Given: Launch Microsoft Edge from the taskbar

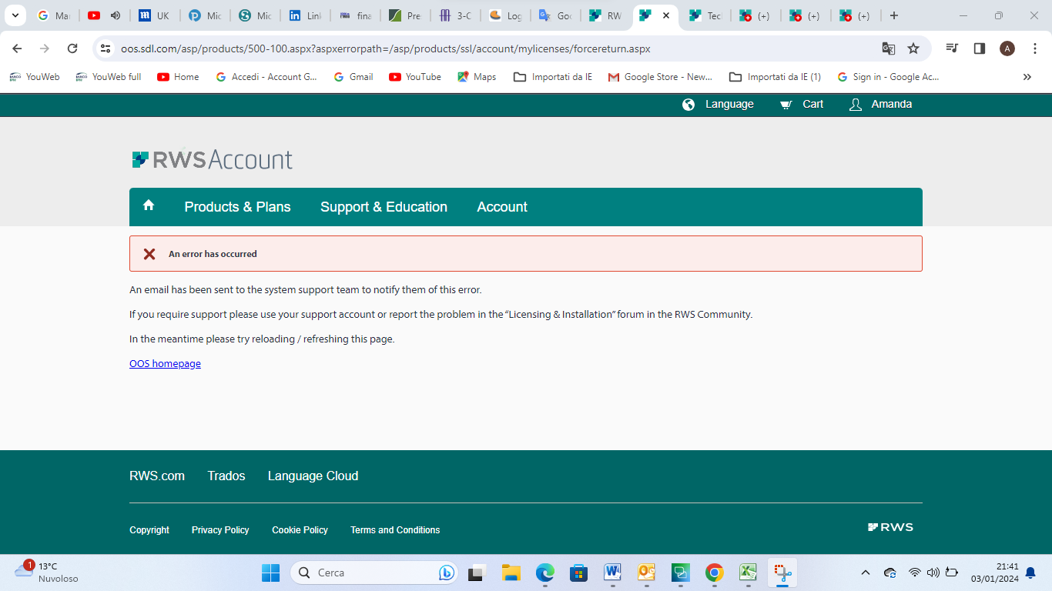Looking at the screenshot, I should click(x=545, y=573).
